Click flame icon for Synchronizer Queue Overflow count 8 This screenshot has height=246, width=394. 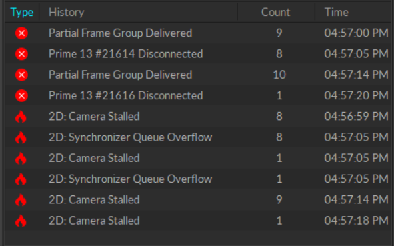(x=21, y=137)
